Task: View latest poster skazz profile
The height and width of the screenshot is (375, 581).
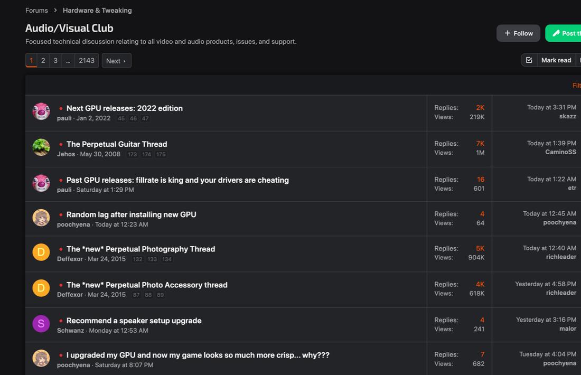Action: (567, 116)
